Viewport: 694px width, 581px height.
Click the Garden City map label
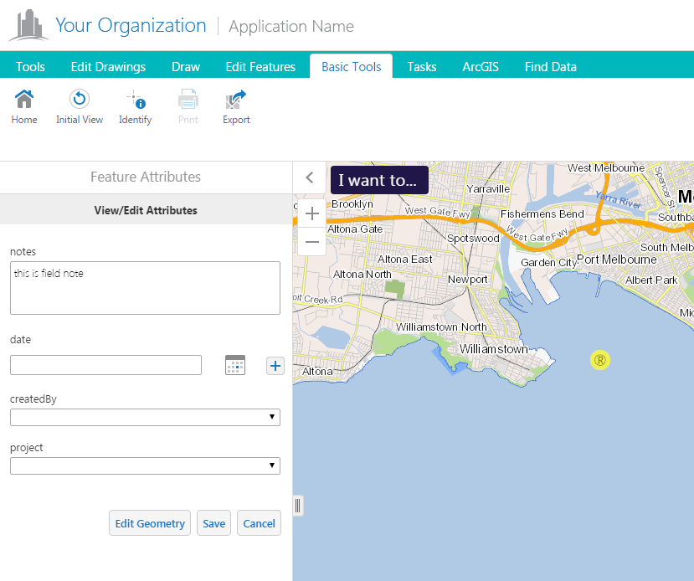coord(549,262)
